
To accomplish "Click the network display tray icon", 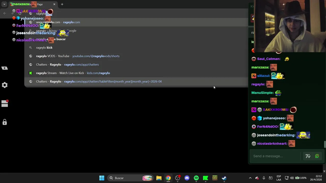I will pyautogui.click(x=287, y=178).
